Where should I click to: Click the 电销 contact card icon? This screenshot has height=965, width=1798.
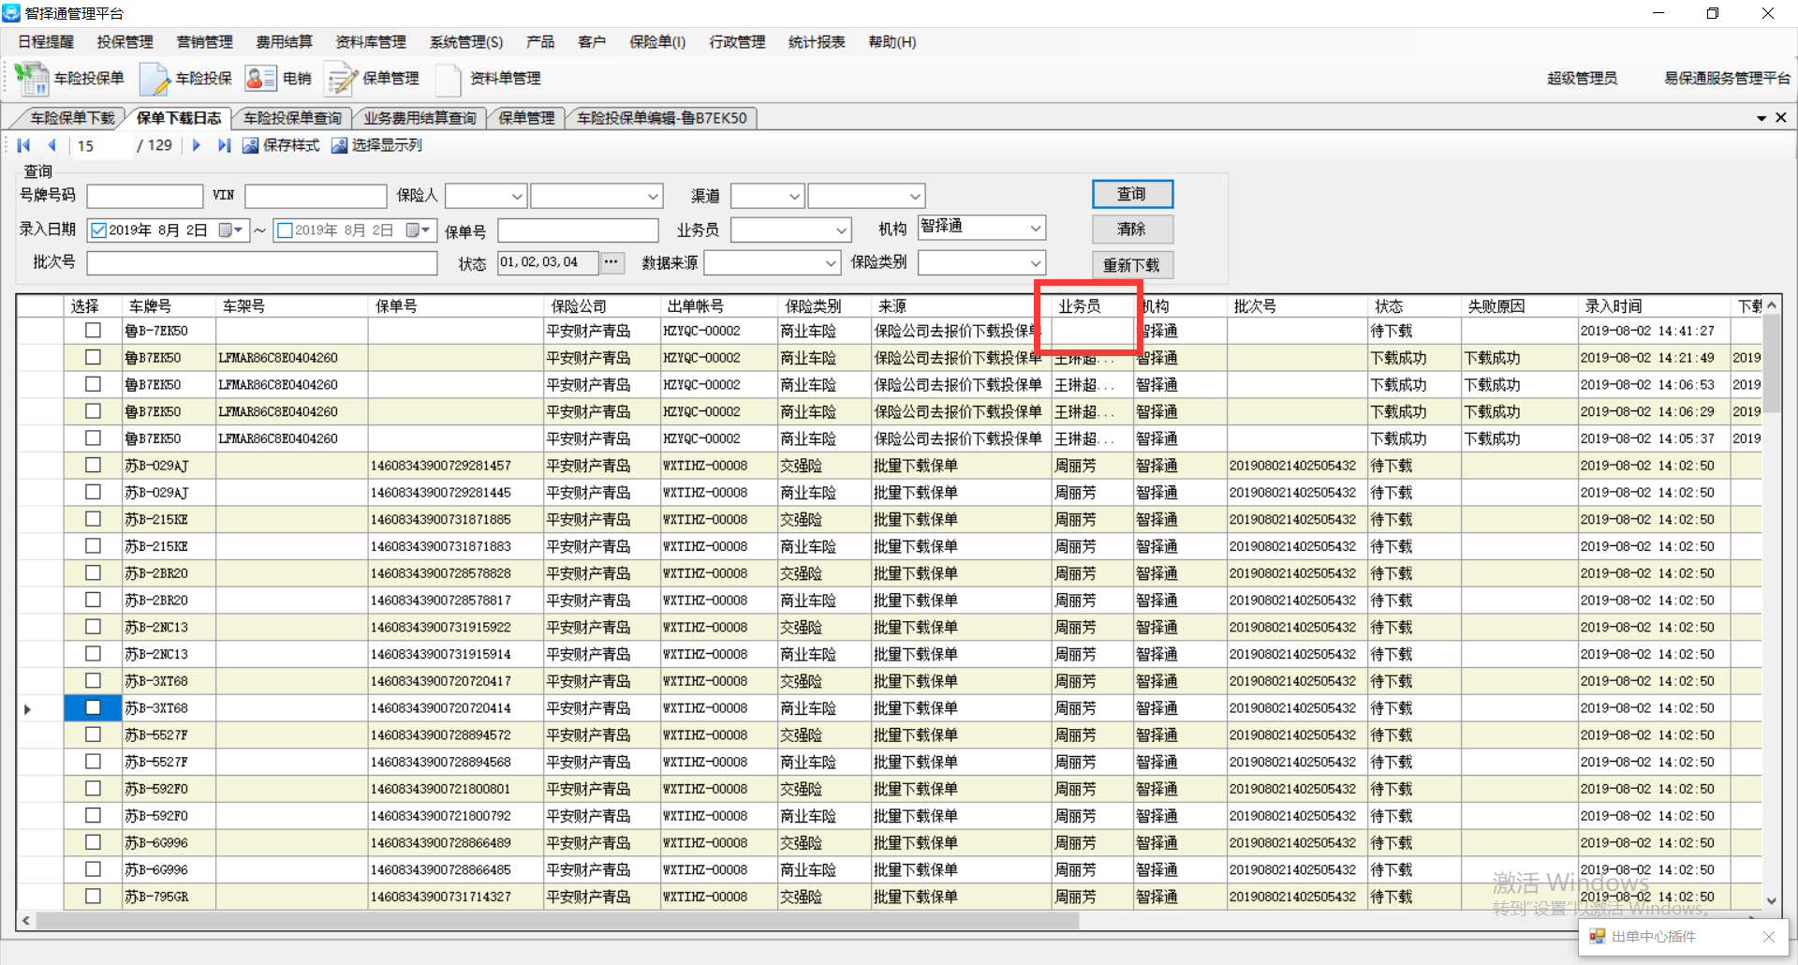260,79
